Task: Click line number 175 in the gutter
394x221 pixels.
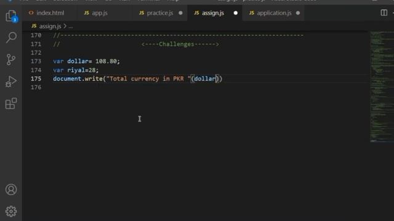Action: [36, 79]
